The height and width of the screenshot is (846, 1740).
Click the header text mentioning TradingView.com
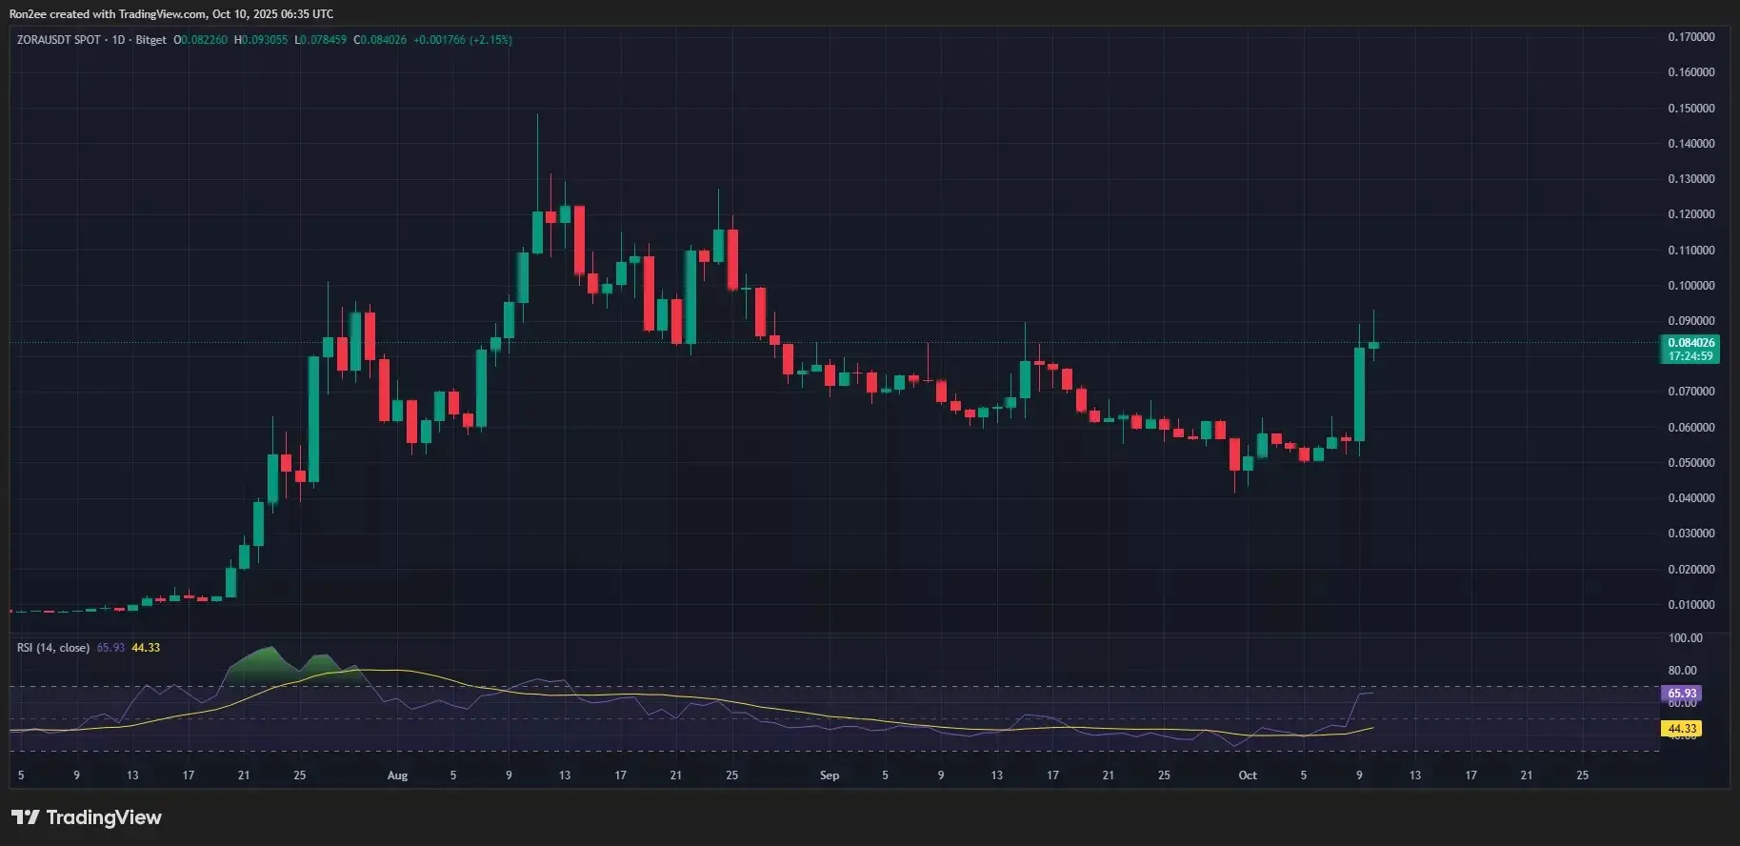tap(171, 14)
